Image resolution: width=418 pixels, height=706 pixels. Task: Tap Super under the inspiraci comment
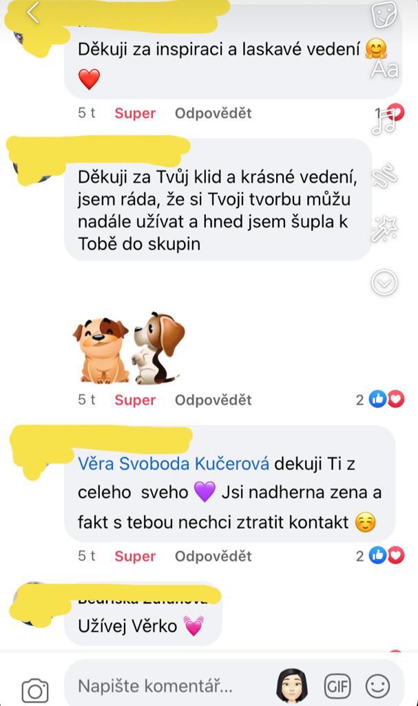135,113
